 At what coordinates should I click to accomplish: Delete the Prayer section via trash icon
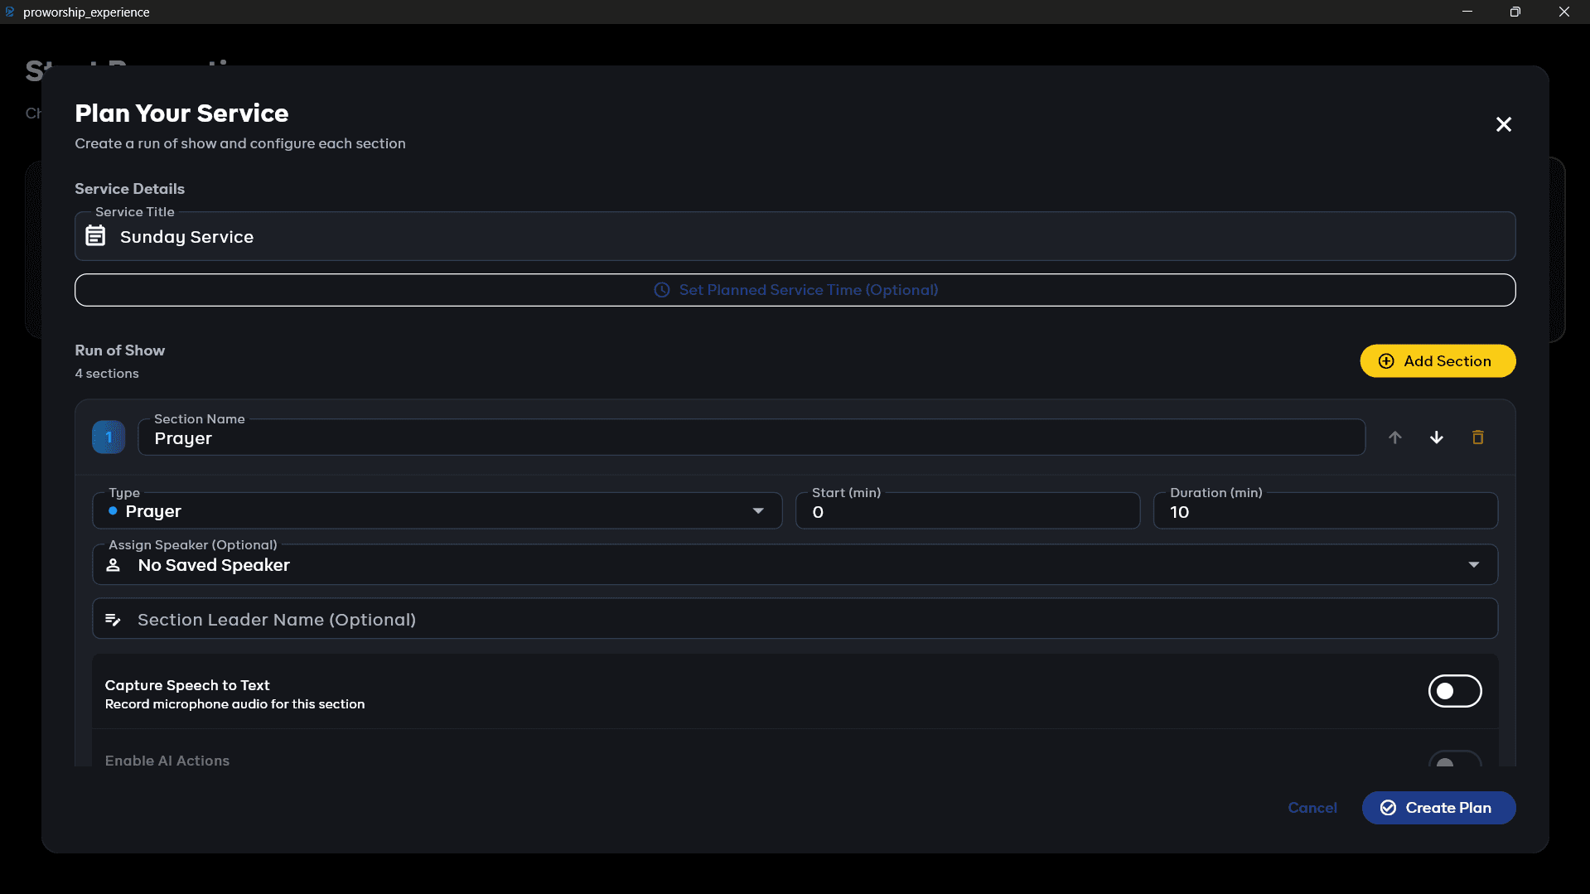(1477, 437)
